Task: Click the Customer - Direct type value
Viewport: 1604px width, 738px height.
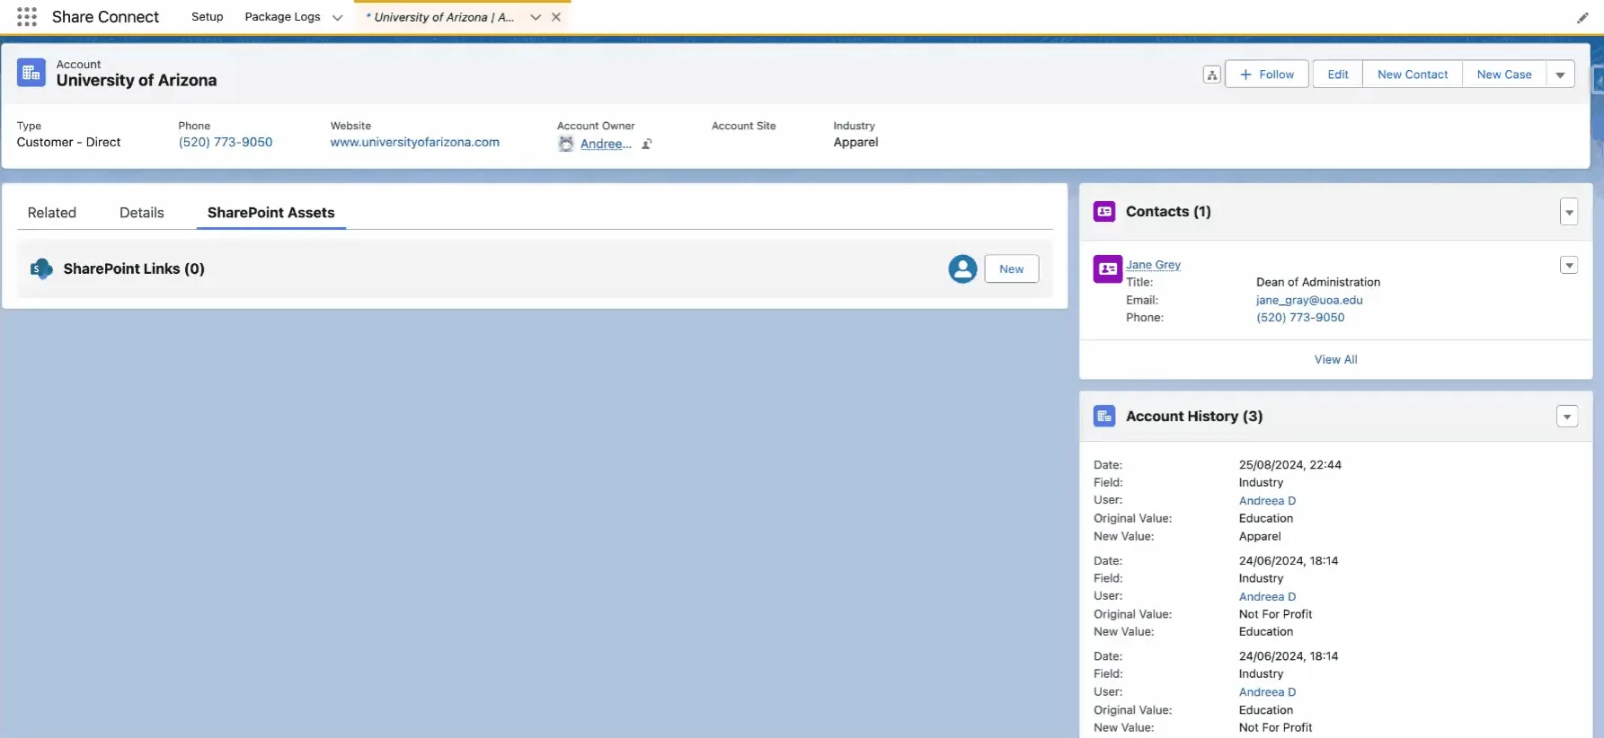Action: tap(68, 142)
